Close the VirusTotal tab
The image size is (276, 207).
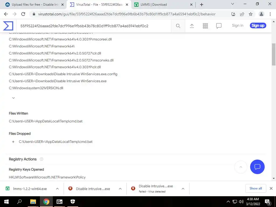[x=127, y=5]
